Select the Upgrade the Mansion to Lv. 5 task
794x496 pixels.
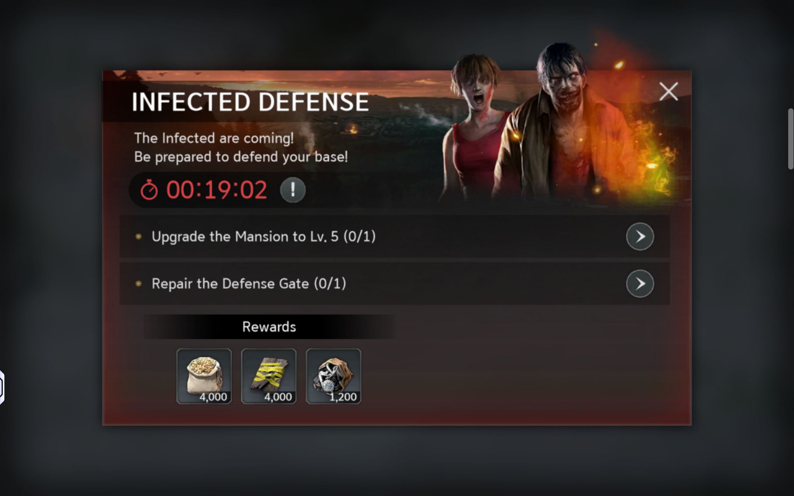[x=395, y=236]
